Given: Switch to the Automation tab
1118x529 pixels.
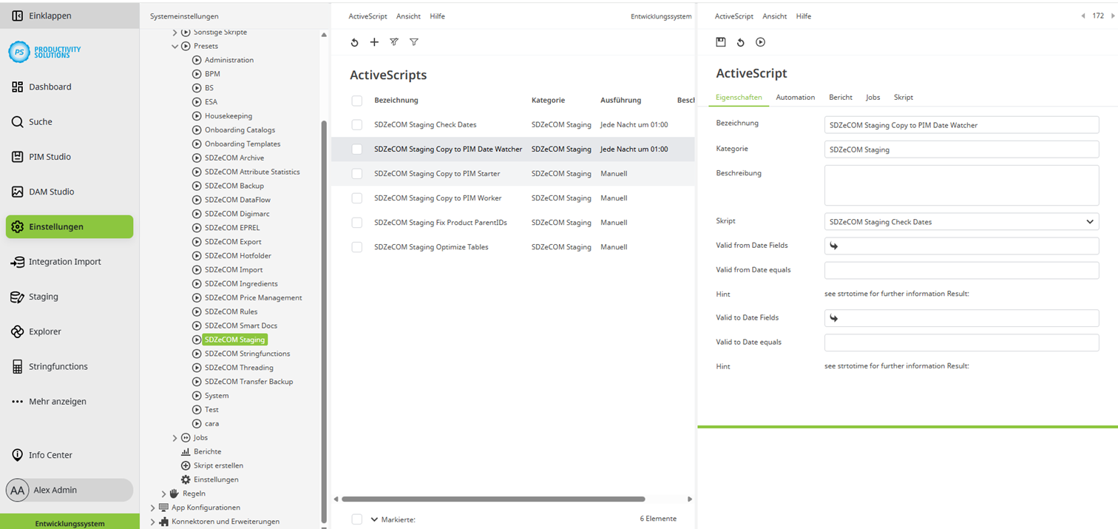Looking at the screenshot, I should [795, 97].
